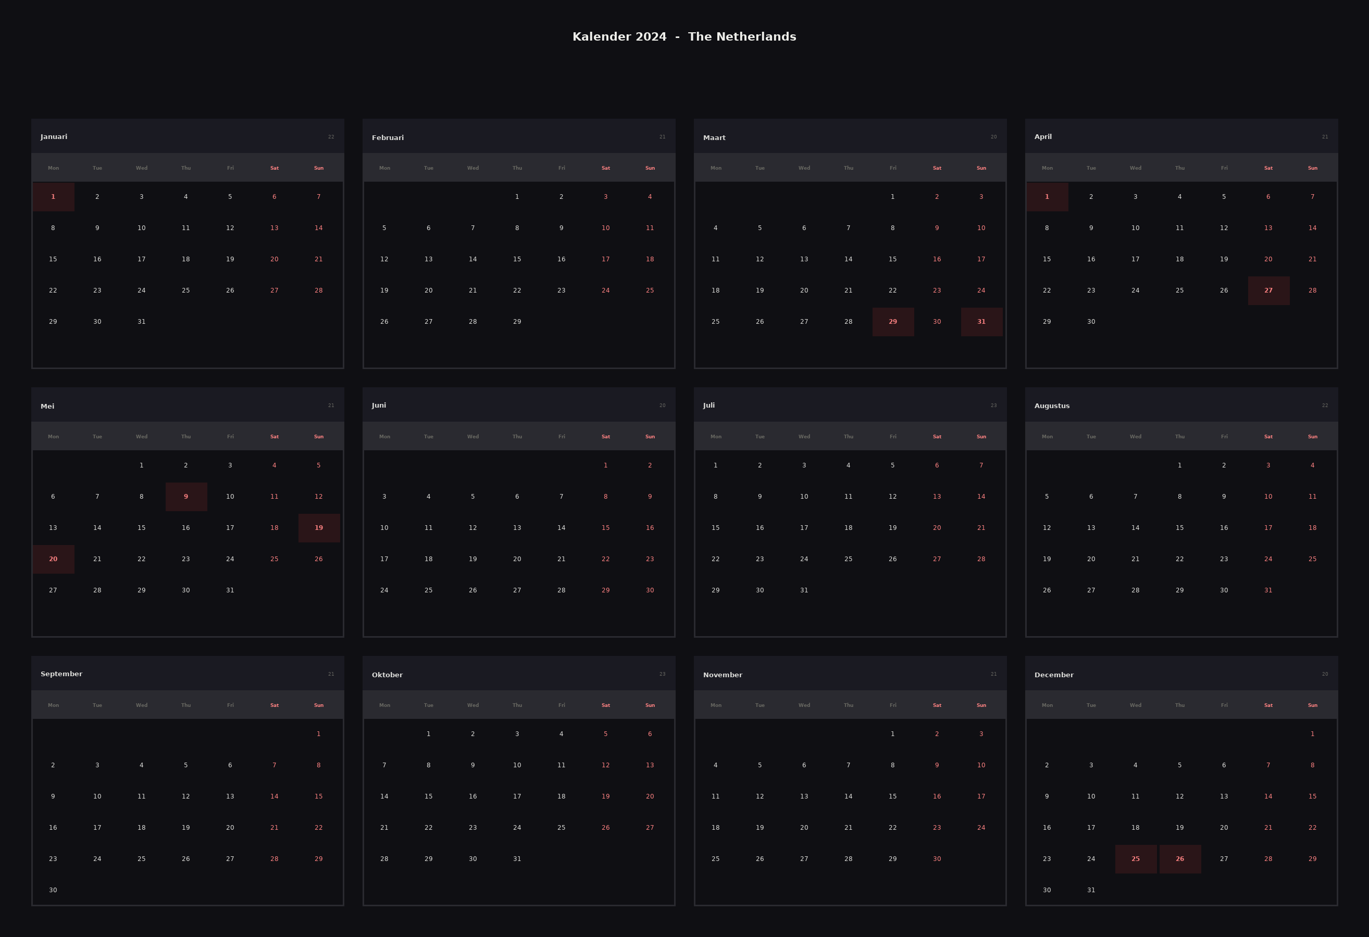1369x937 pixels.
Task: Click highlighted 9 in Mei
Action: pos(186,497)
